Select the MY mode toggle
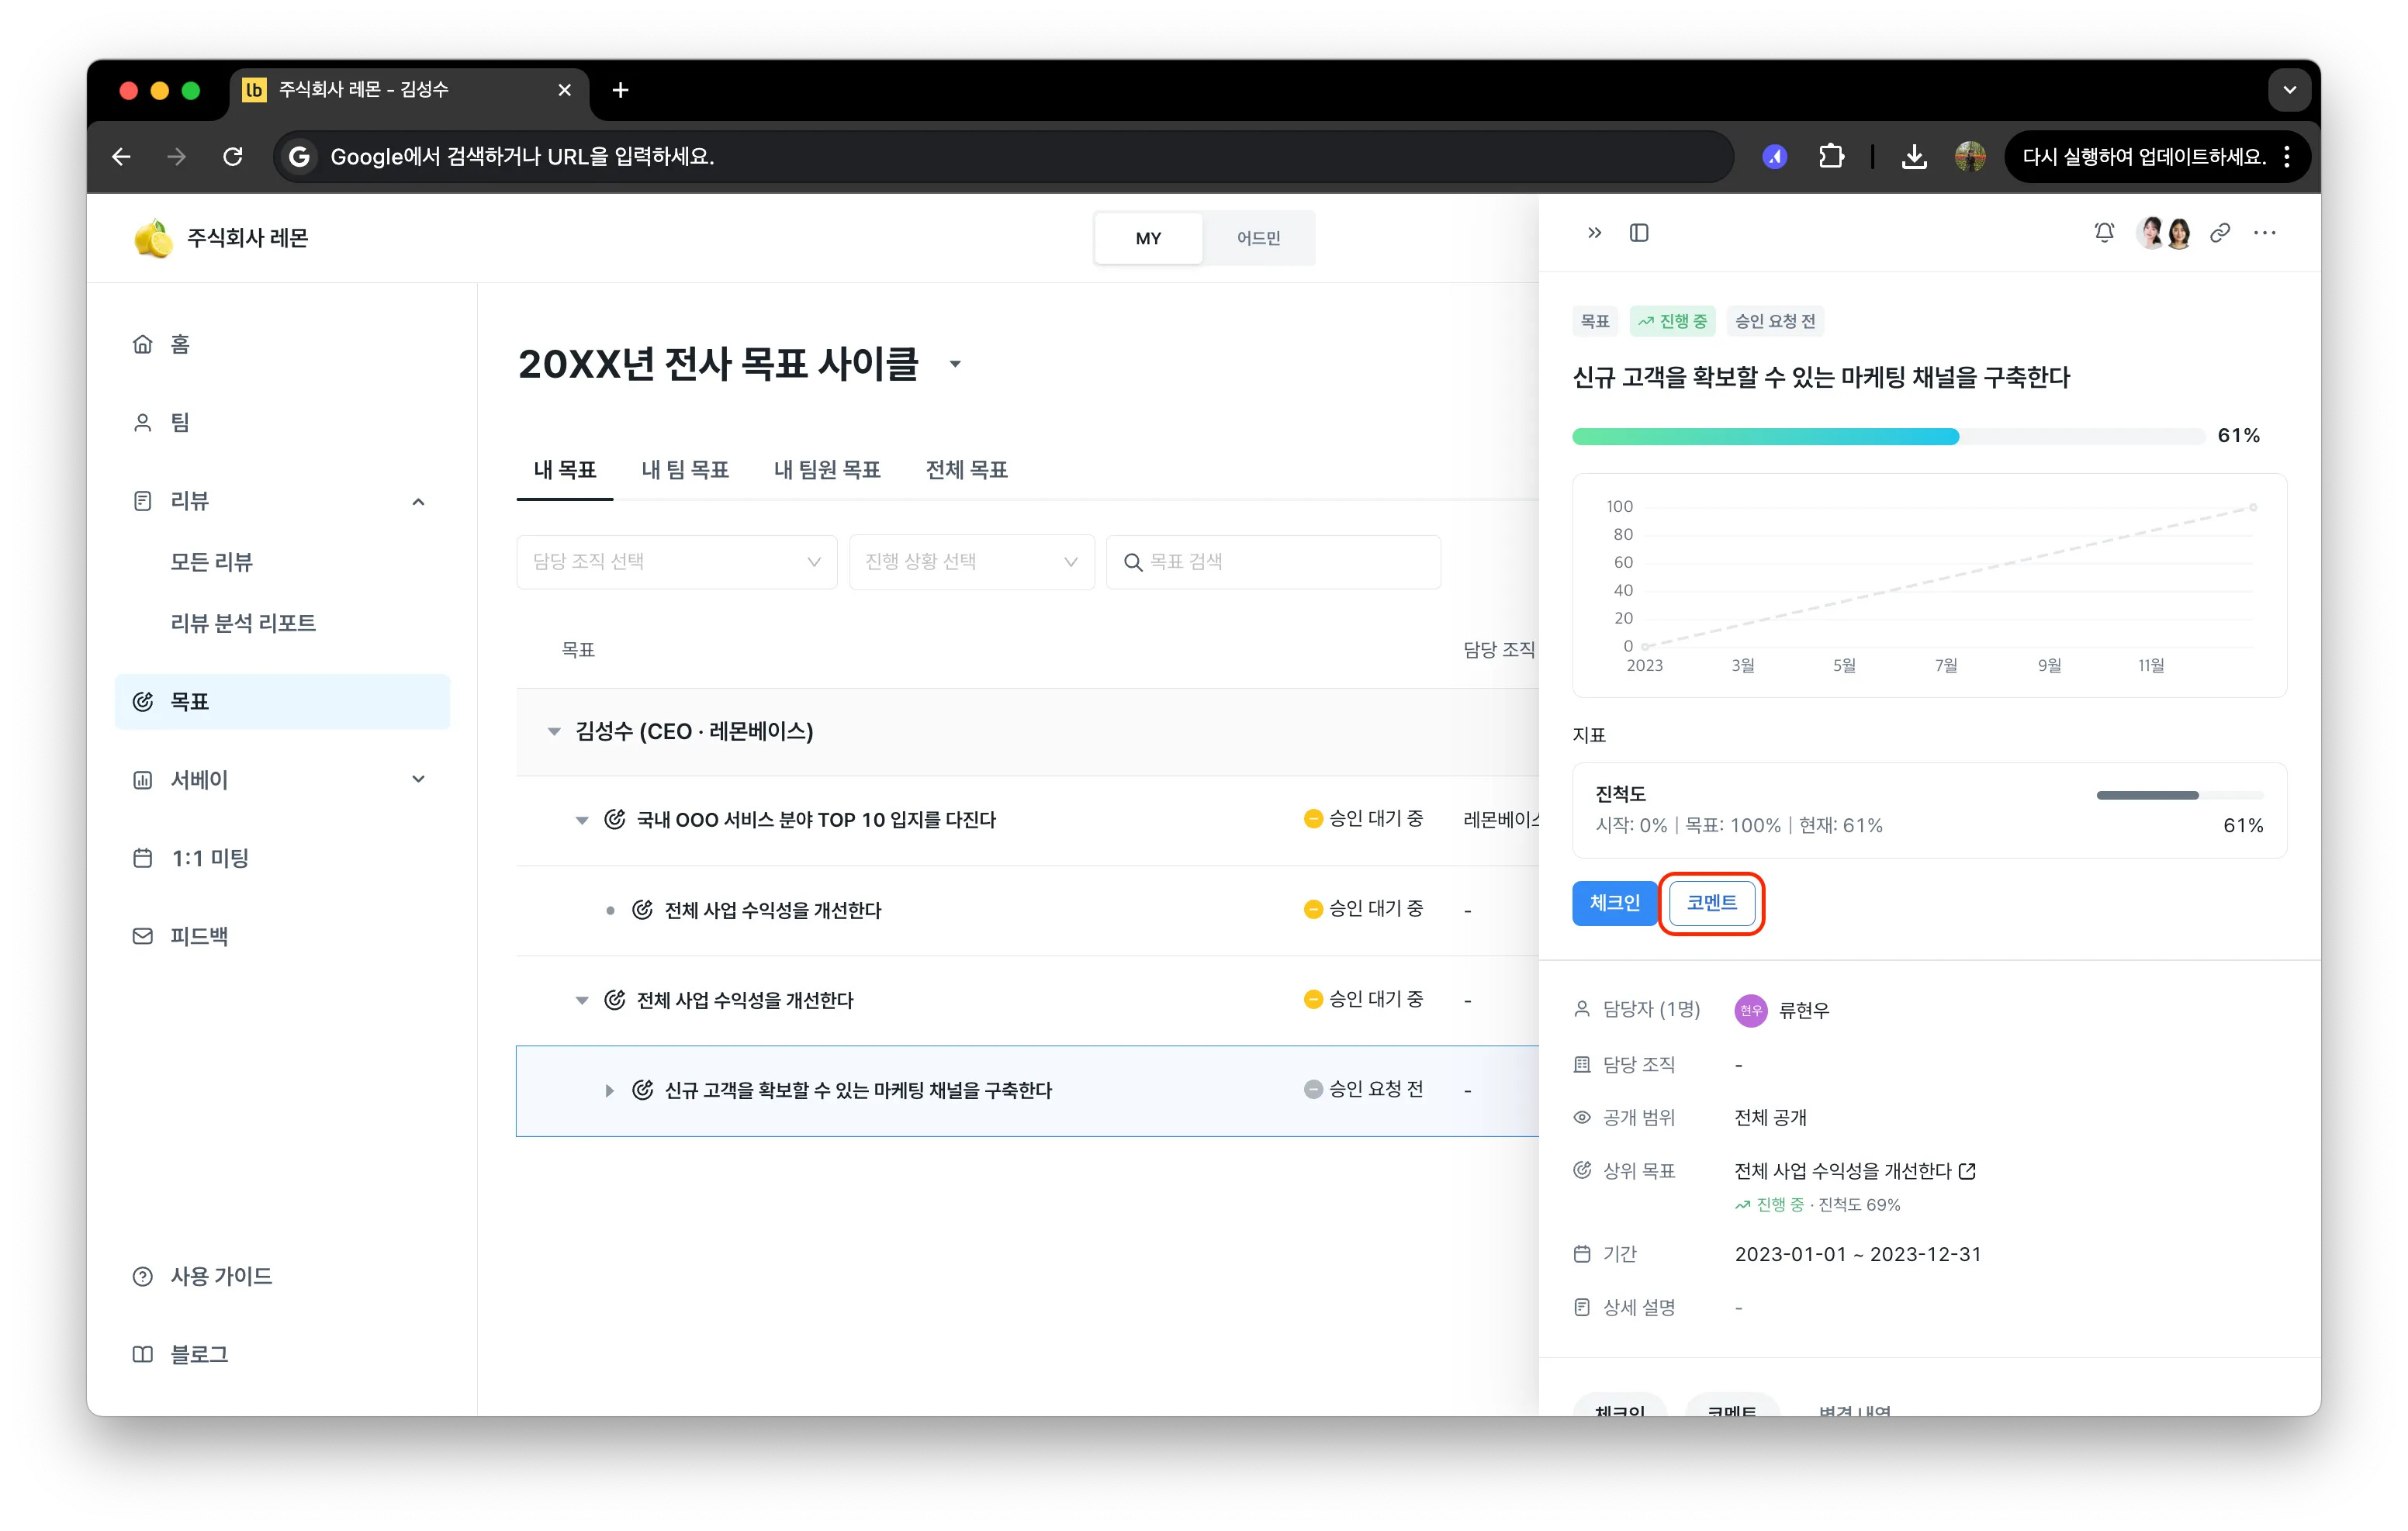Image resolution: width=2408 pixels, height=1531 pixels. click(x=1148, y=238)
